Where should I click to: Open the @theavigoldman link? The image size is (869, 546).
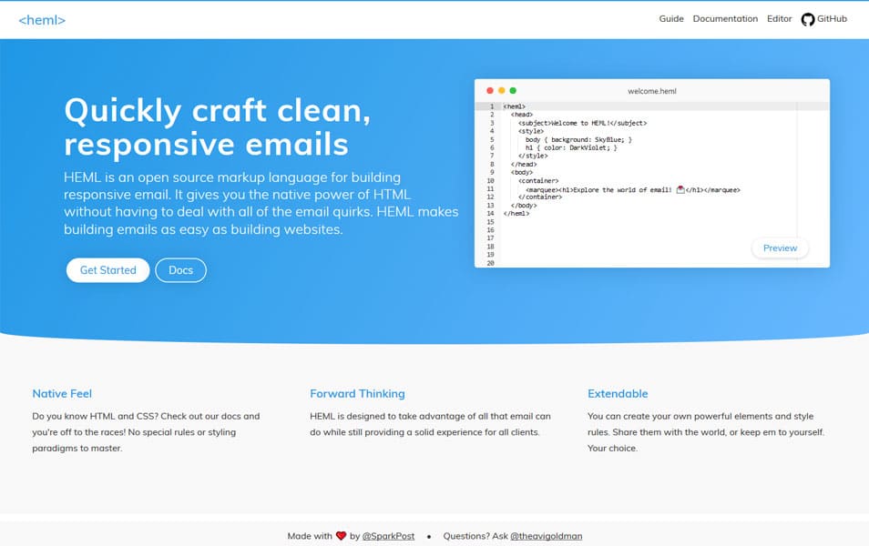pyautogui.click(x=546, y=536)
